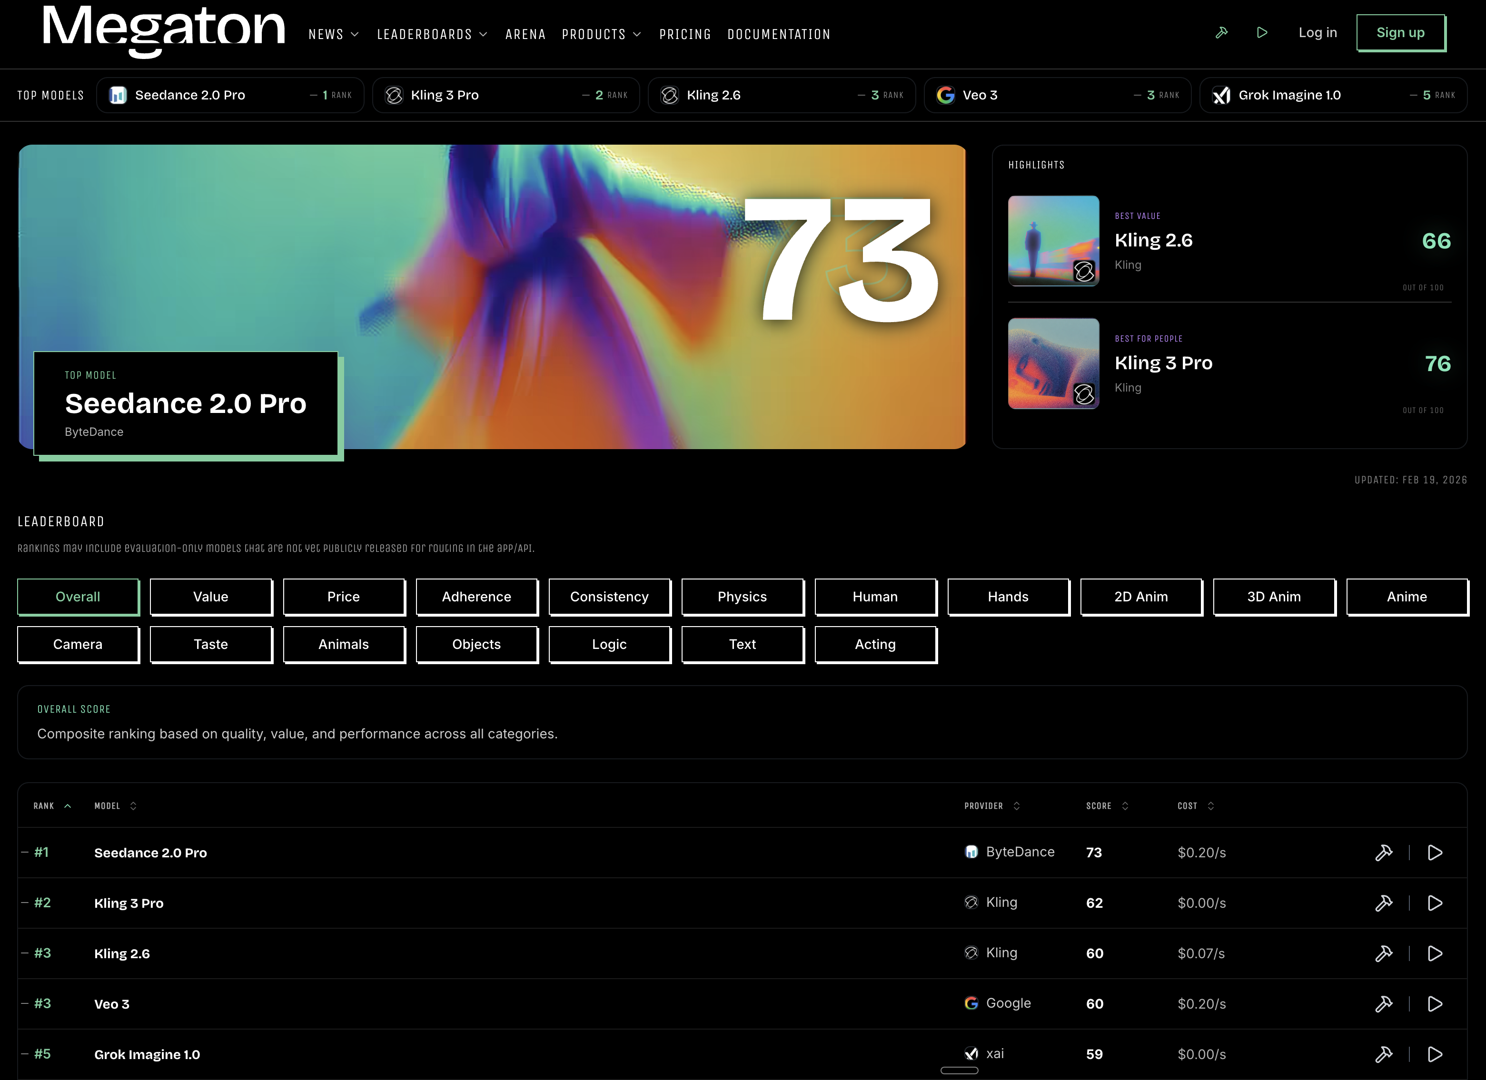Enable the Anime leaderboard filter
Screen dimensions: 1486x1080
tap(1407, 597)
